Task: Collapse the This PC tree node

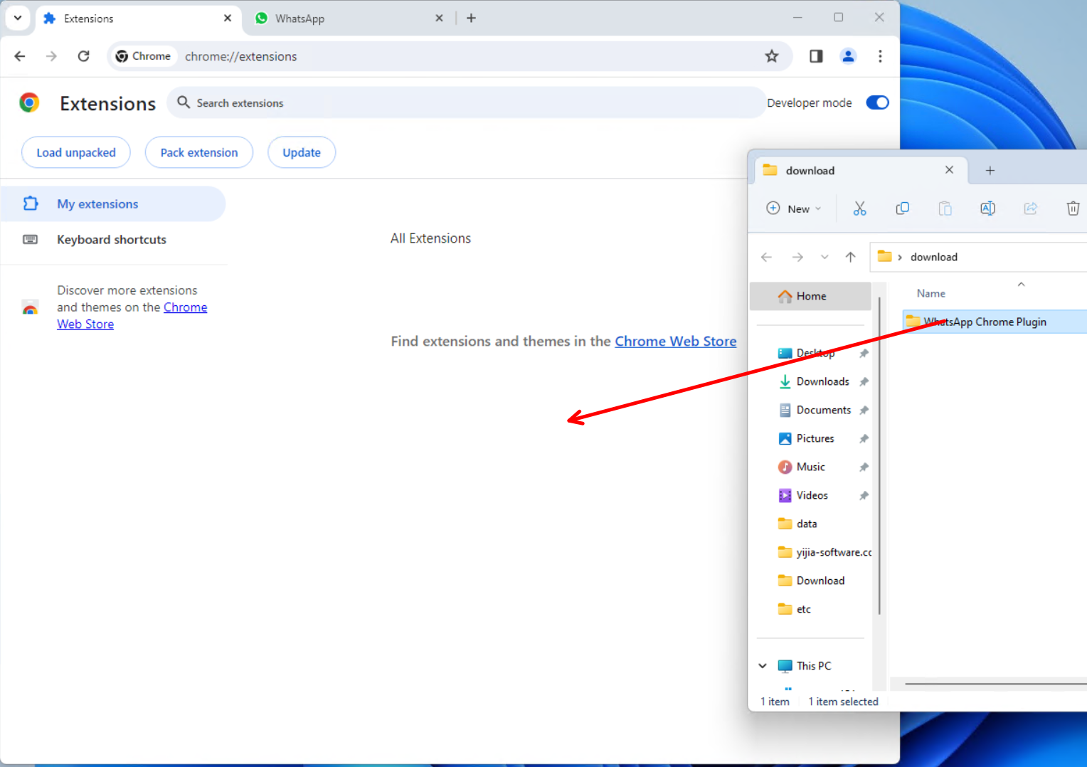Action: 763,666
